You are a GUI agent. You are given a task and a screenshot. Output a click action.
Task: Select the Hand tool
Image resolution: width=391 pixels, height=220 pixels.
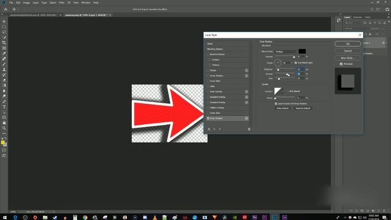point(4,123)
